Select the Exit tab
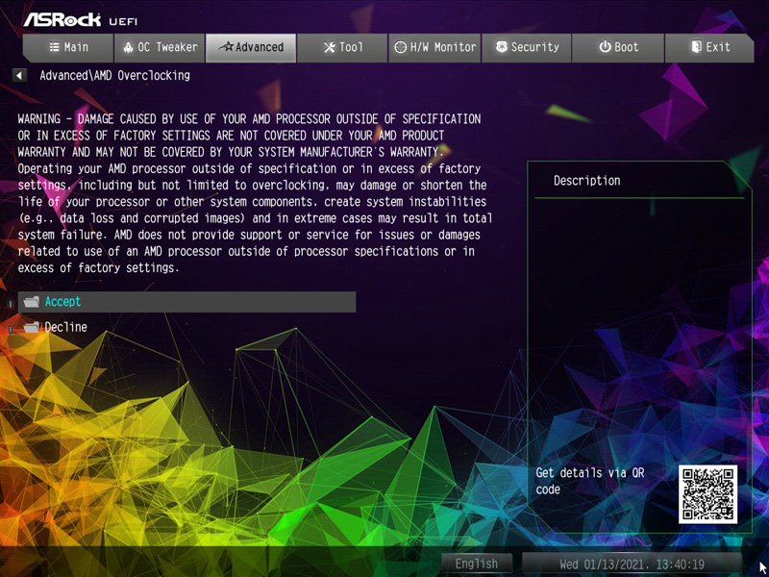Image resolution: width=769 pixels, height=577 pixels. [709, 47]
